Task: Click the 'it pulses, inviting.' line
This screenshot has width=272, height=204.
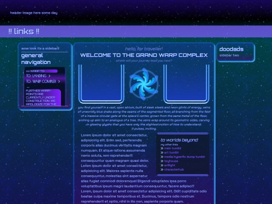Action: click(x=144, y=129)
